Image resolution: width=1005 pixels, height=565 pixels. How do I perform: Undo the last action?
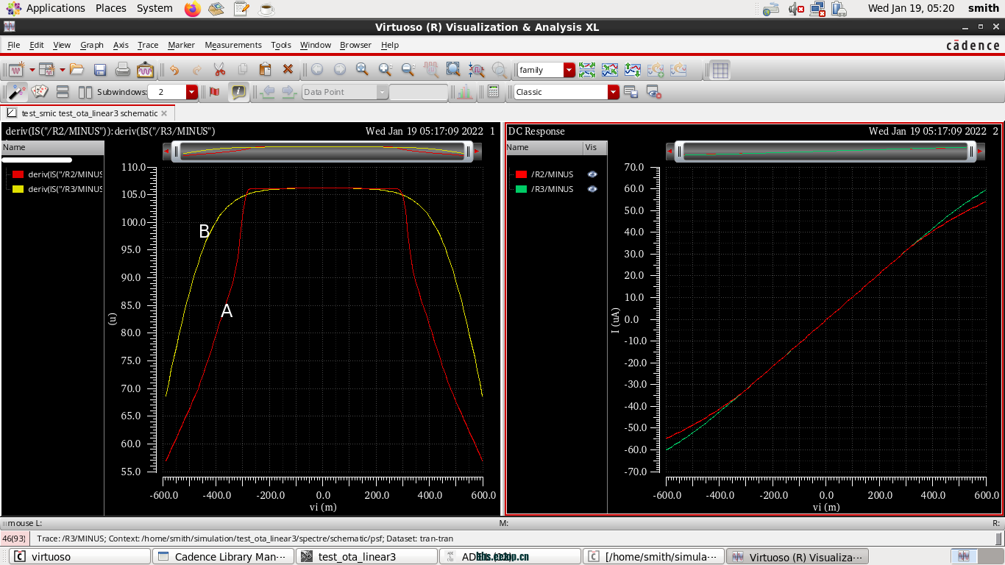[174, 70]
